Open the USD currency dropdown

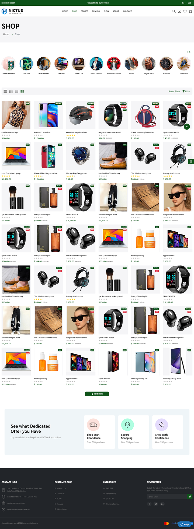[190, 3]
